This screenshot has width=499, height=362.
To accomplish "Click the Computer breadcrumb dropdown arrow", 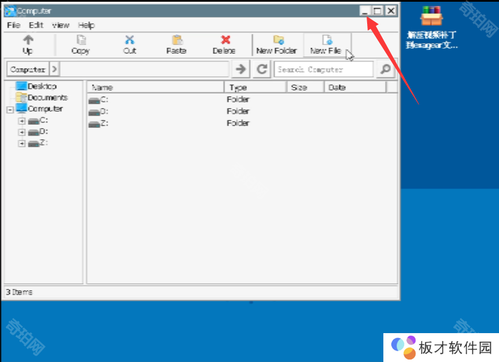I will [x=54, y=69].
